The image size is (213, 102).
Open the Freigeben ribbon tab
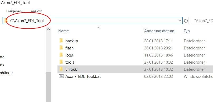pyautogui.click(x=14, y=11)
